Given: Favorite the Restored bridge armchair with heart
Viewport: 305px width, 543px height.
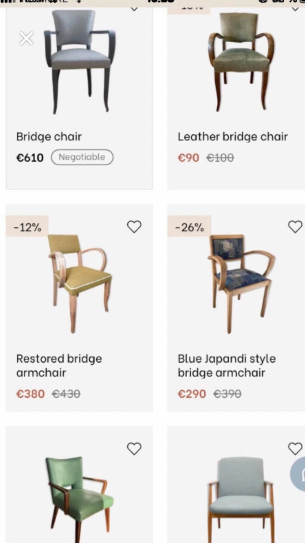Looking at the screenshot, I should pyautogui.click(x=134, y=227).
